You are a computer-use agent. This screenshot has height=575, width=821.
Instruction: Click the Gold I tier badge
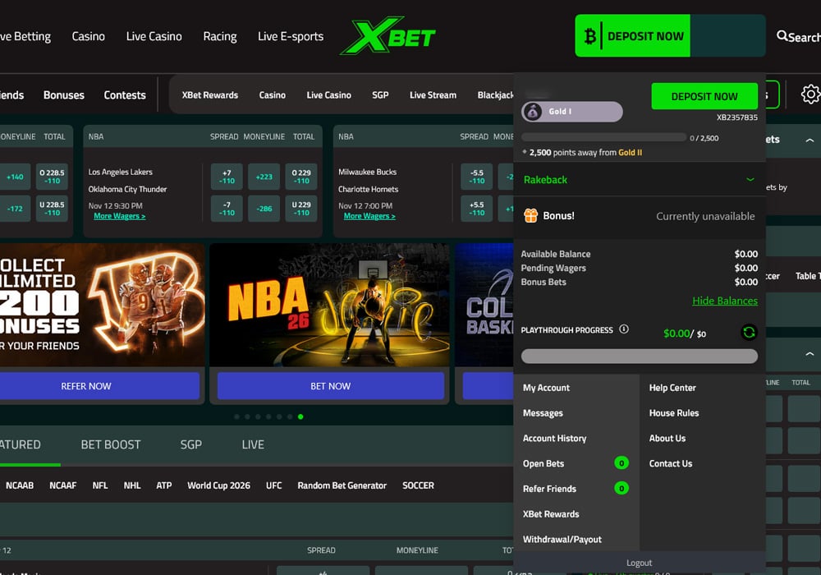tap(571, 112)
